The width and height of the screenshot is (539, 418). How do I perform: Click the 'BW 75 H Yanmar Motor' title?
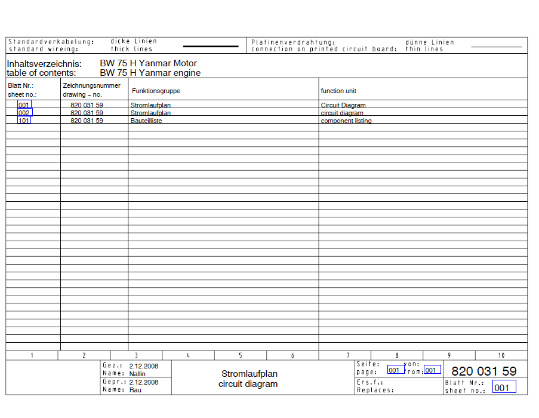point(149,63)
